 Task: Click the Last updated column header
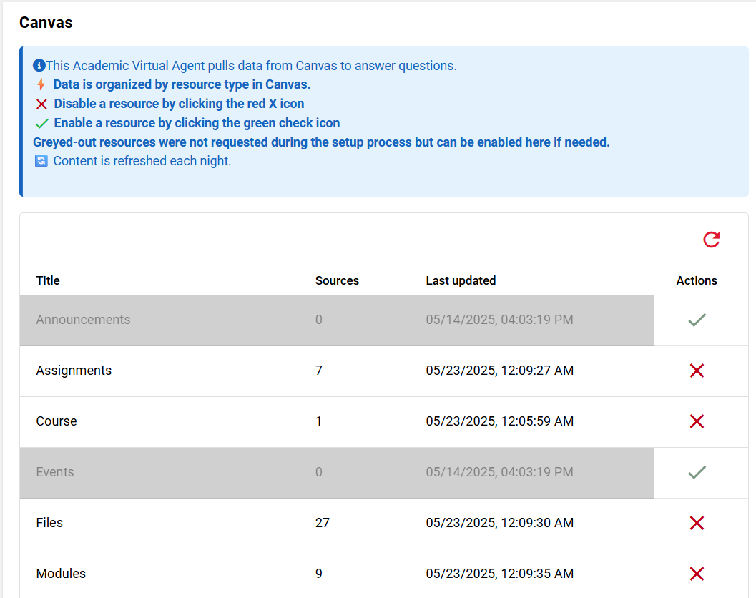461,280
